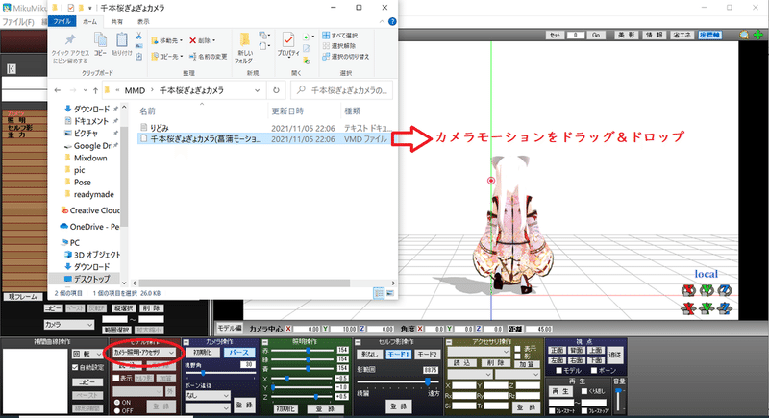
Task: Click the scissors Cut icon
Action: (x=138, y=36)
